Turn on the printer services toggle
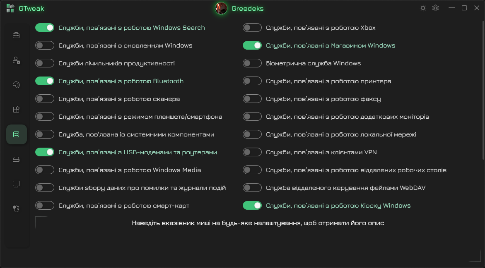The width and height of the screenshot is (485, 268). (x=252, y=81)
